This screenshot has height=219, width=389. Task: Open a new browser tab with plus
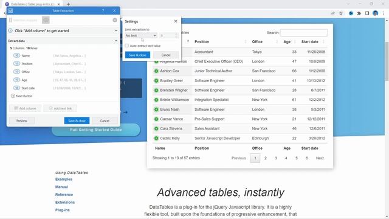(x=68, y=4)
